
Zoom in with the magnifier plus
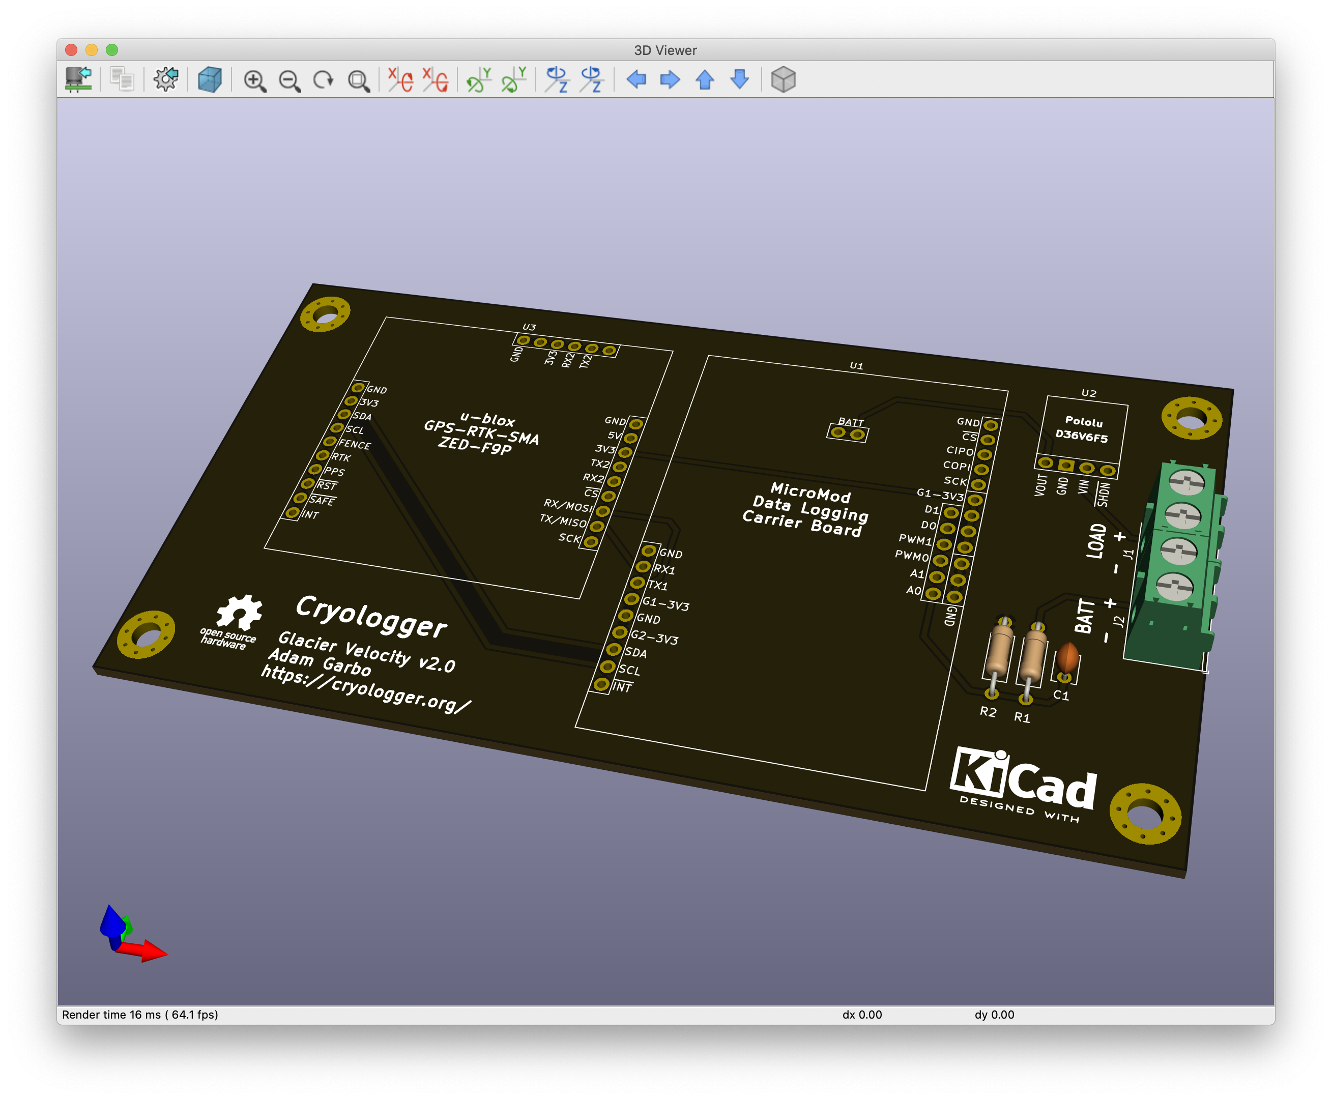tap(255, 80)
